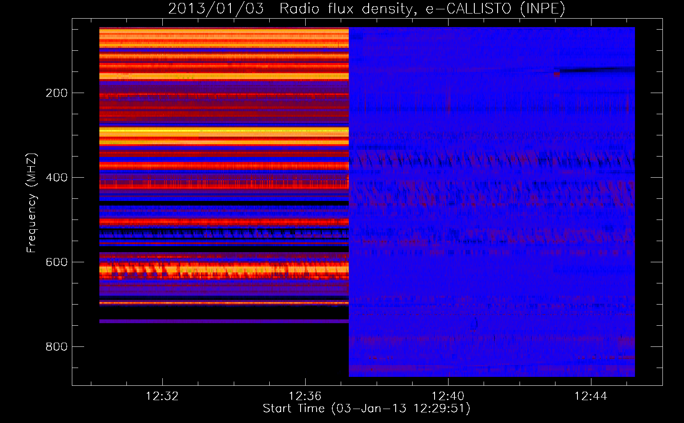Click the 'Start Time (03-Jan-13 12:29:51)' label
Screen dimensions: 684x423
[367, 409]
